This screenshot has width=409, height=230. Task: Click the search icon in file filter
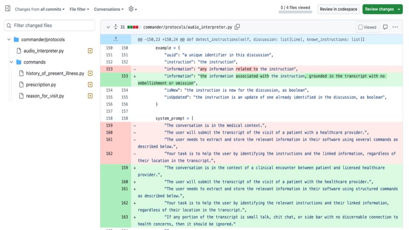[9, 26]
